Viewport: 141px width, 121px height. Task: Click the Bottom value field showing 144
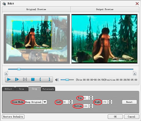pyautogui.click(x=86, y=106)
